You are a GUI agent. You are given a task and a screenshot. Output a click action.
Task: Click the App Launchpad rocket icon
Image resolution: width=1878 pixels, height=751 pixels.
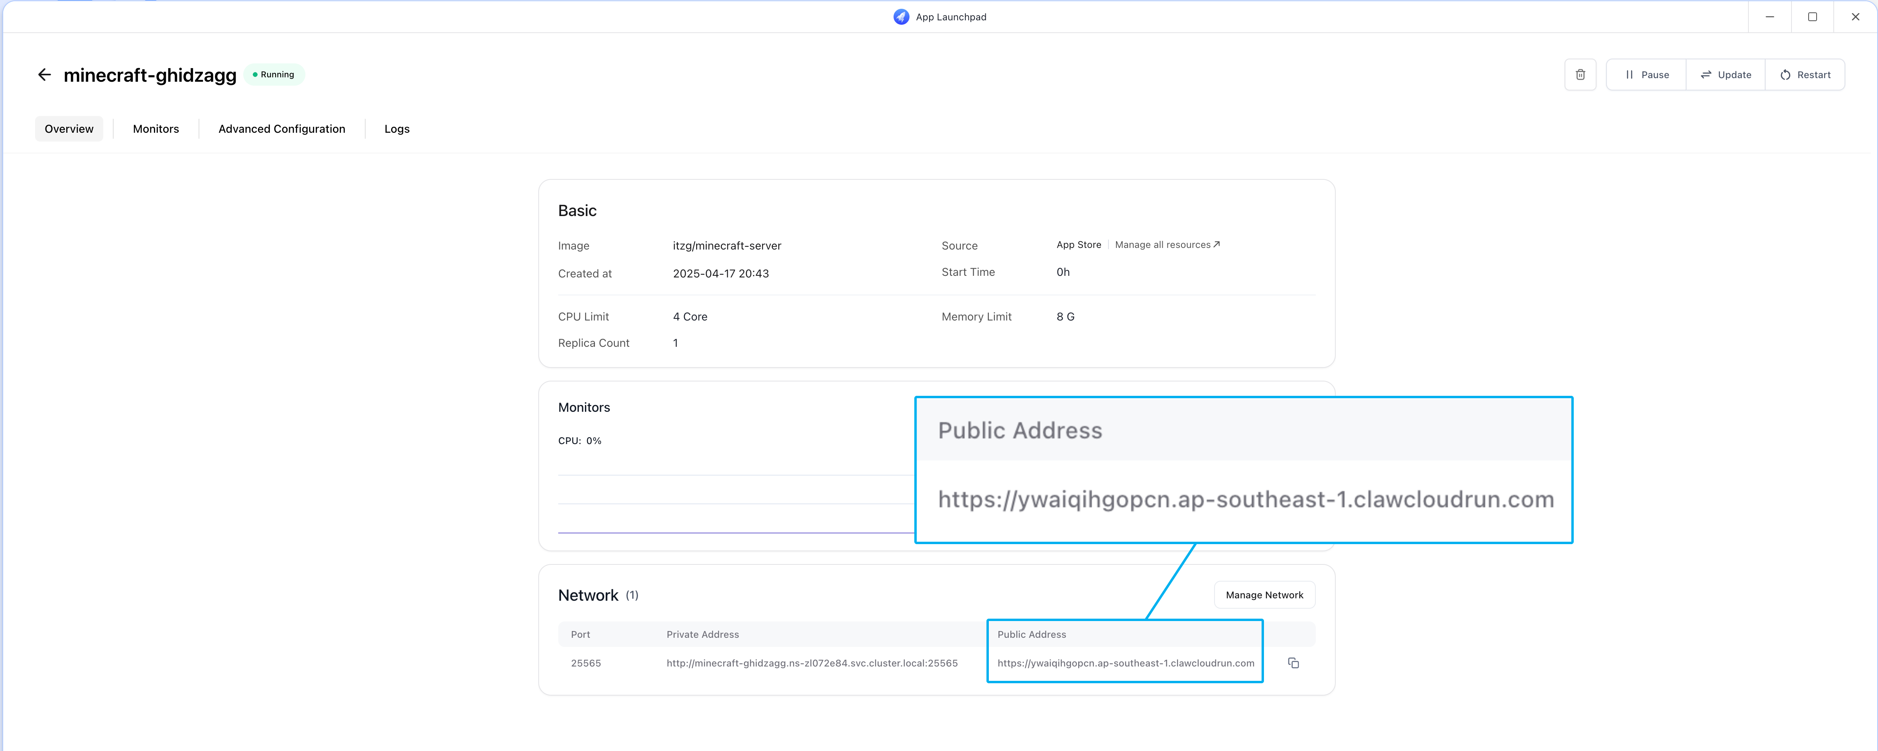(901, 17)
